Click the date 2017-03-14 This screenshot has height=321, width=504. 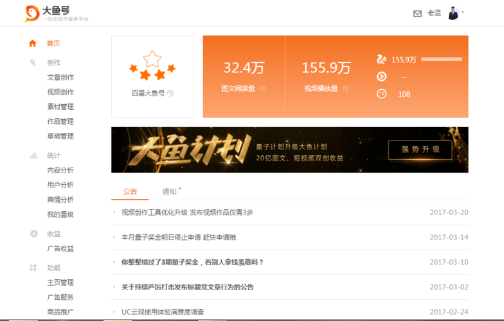coord(449,238)
